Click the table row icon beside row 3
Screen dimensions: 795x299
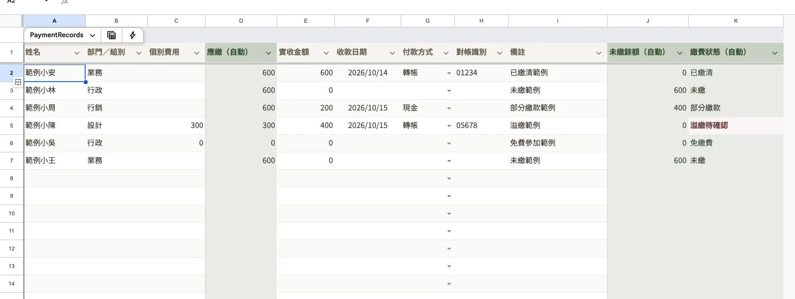click(18, 82)
